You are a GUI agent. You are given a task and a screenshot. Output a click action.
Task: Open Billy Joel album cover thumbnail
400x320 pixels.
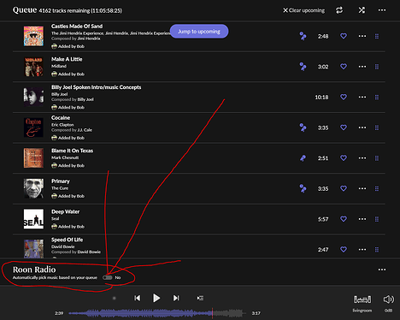pyautogui.click(x=33, y=97)
